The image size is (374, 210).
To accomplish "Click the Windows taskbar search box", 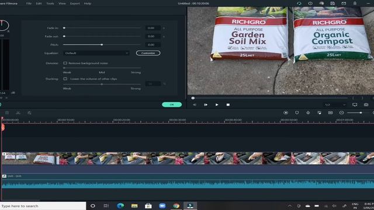I will [43, 206].
